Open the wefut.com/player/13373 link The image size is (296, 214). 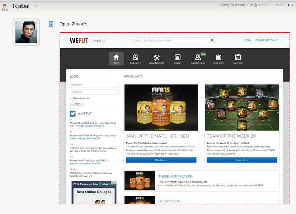[90, 126]
